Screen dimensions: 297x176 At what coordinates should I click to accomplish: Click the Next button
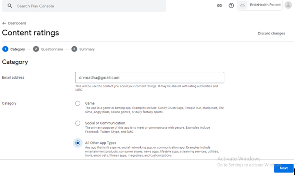(284, 168)
